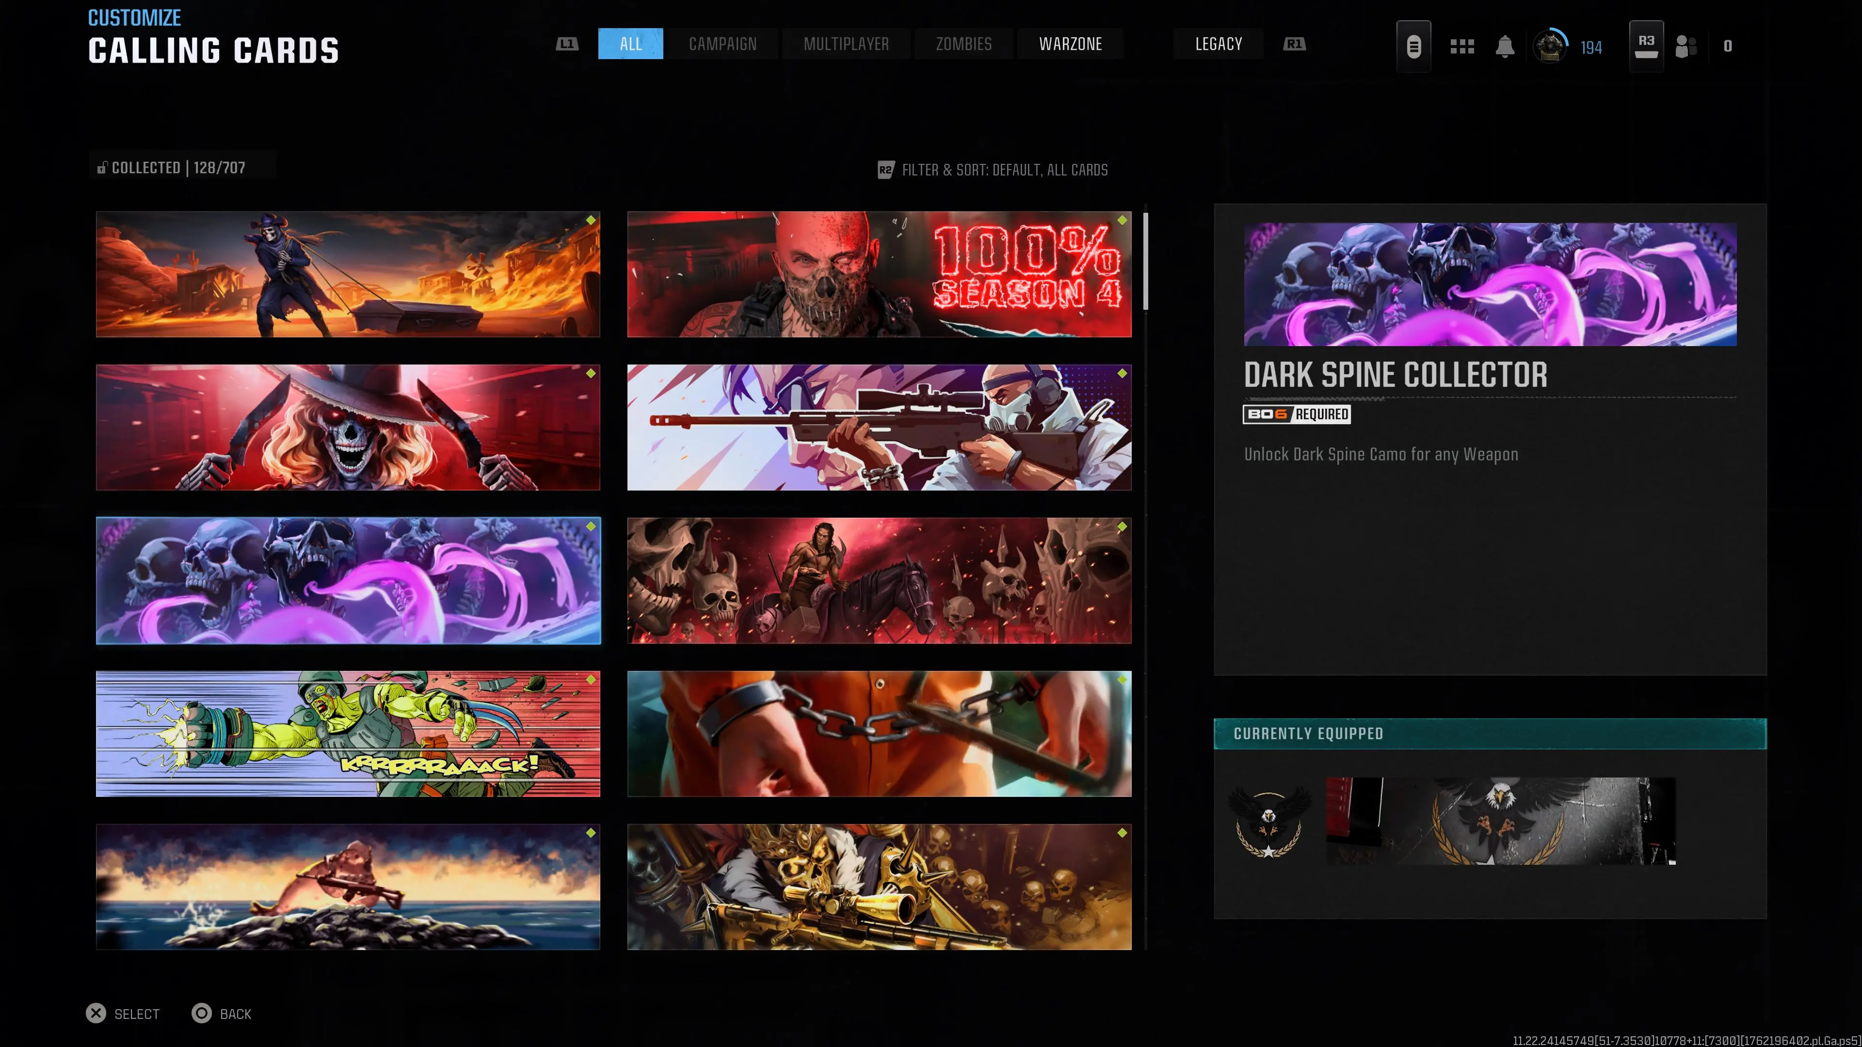1862x1047 pixels.
Task: Click the mouse-shaped menu icon
Action: pyautogui.click(x=1413, y=46)
